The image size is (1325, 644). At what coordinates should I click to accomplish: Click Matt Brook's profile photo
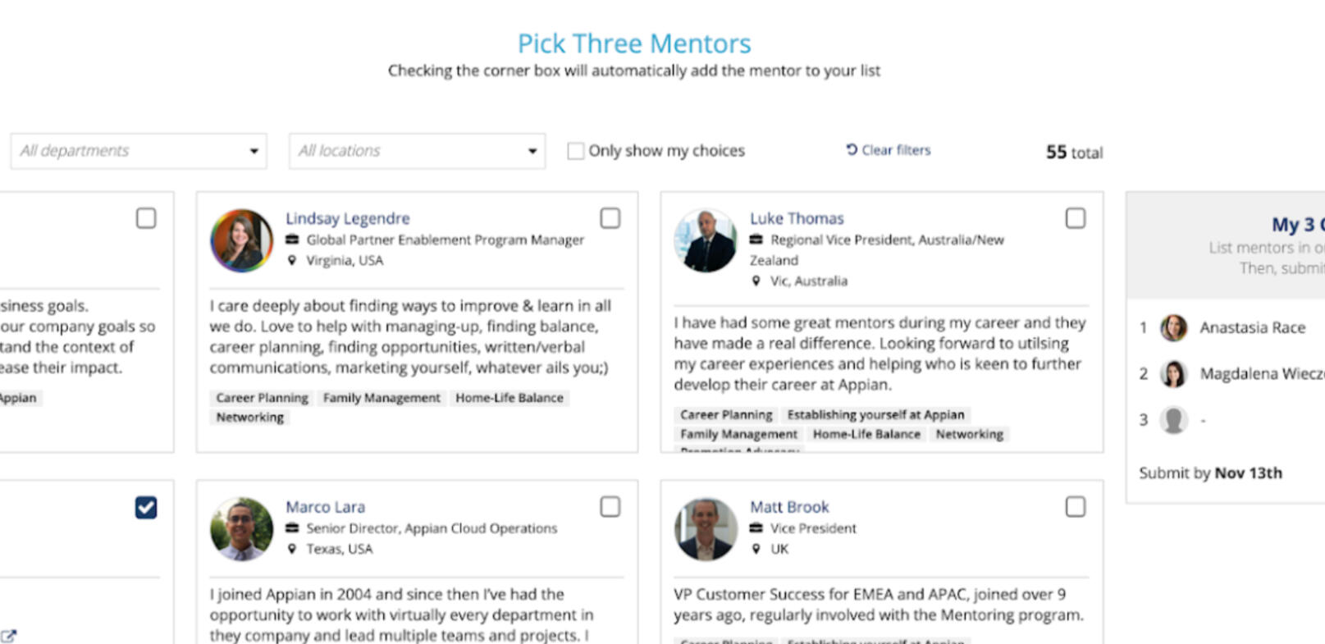pos(706,529)
